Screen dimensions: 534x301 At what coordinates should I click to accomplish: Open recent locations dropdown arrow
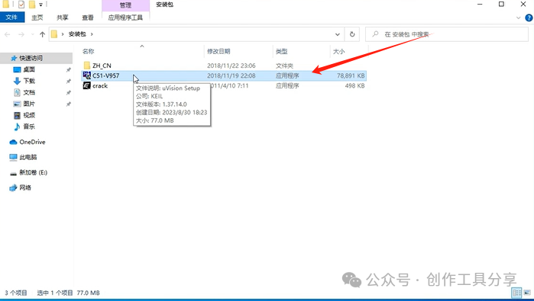(x=33, y=34)
